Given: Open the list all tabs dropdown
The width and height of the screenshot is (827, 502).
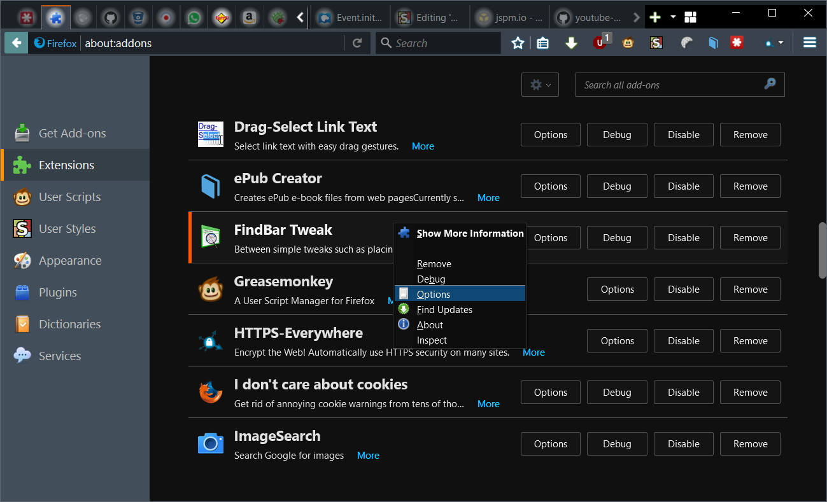Looking at the screenshot, I should tap(673, 17).
